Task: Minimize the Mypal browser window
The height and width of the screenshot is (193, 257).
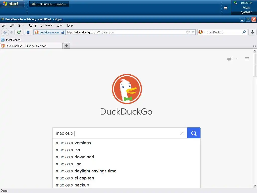Action: pyautogui.click(x=242, y=19)
